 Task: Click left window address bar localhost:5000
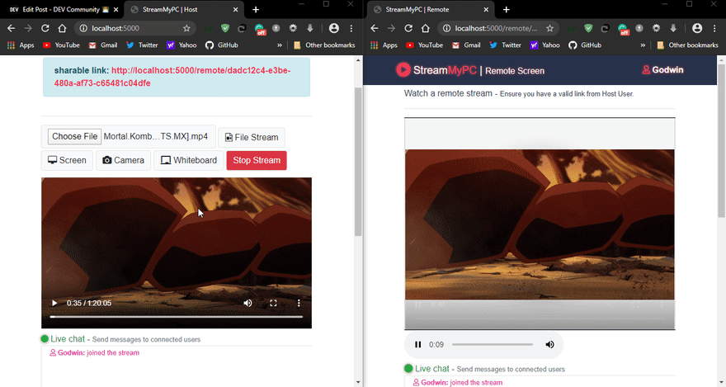[115, 28]
